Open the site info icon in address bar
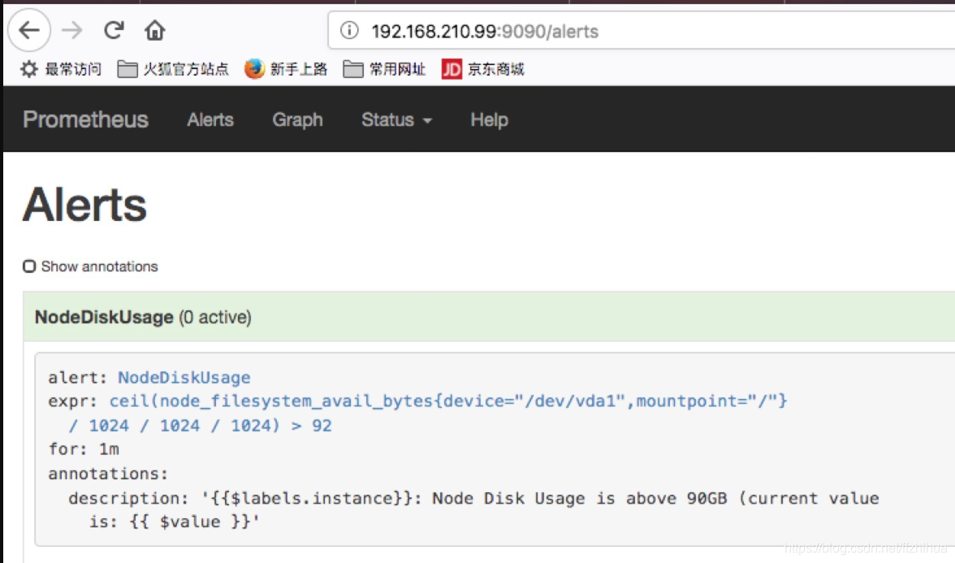 tap(349, 30)
